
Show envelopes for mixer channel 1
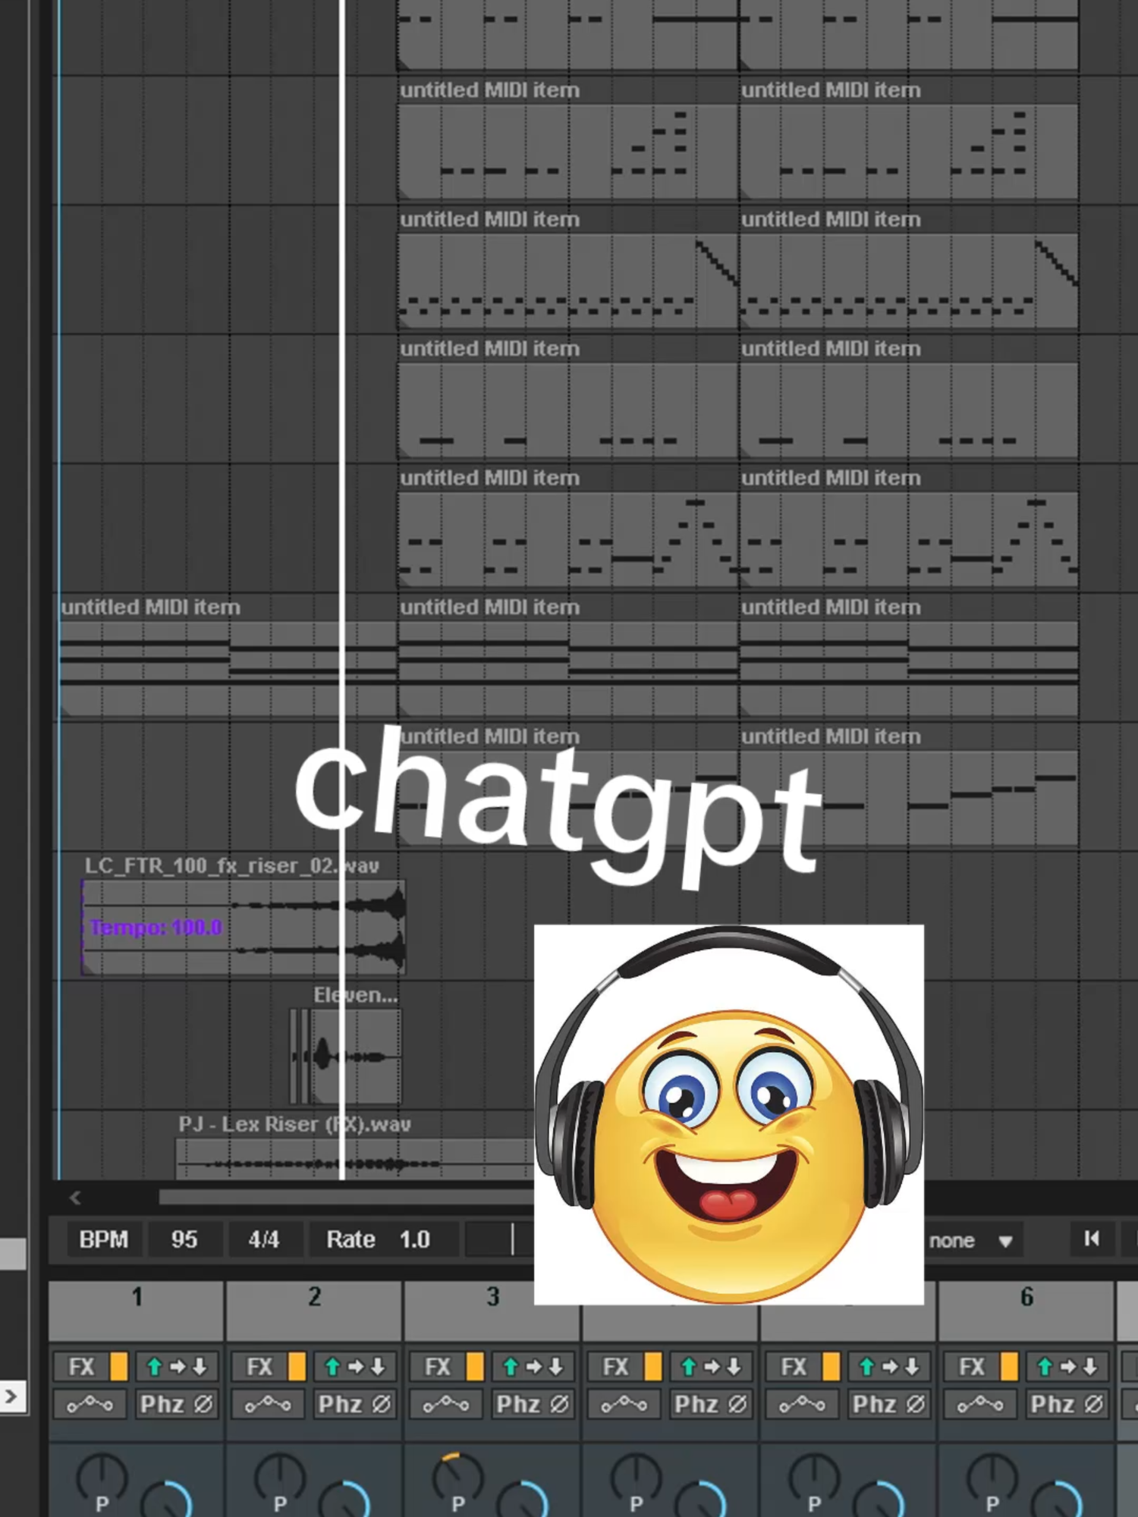click(90, 1405)
